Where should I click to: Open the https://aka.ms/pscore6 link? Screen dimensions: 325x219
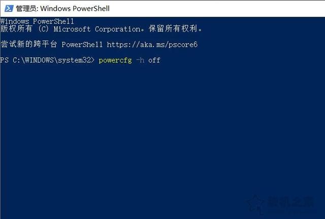pyautogui.click(x=152, y=44)
